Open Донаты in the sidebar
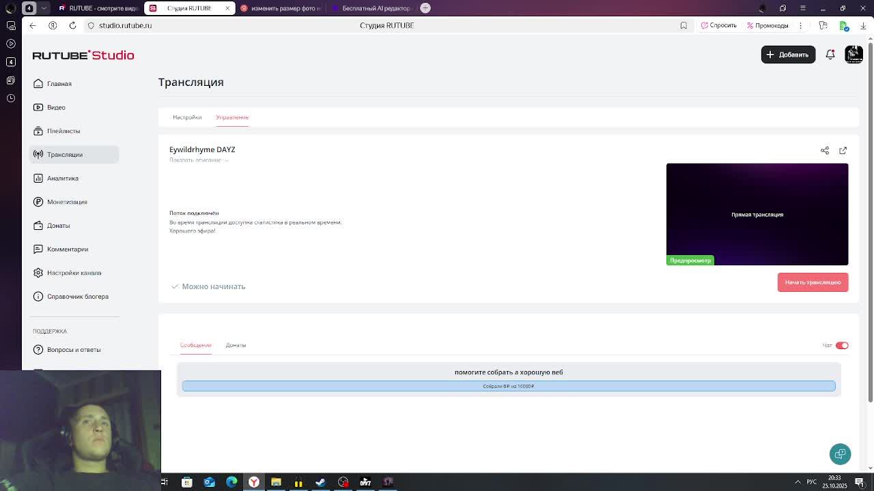Screen dimensions: 874x491 [74, 225]
